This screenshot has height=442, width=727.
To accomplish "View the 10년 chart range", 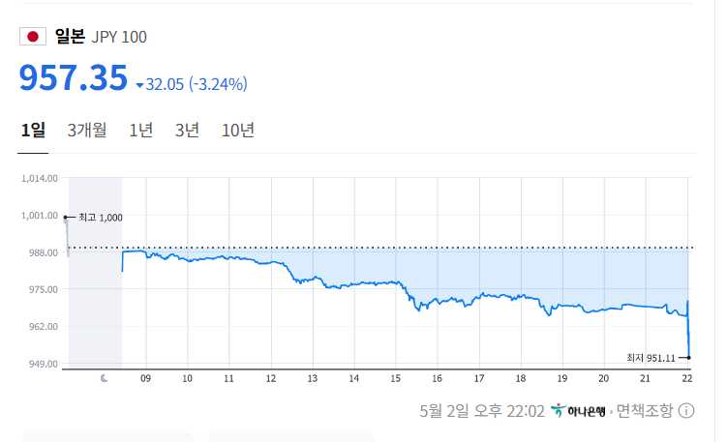I will [x=237, y=131].
